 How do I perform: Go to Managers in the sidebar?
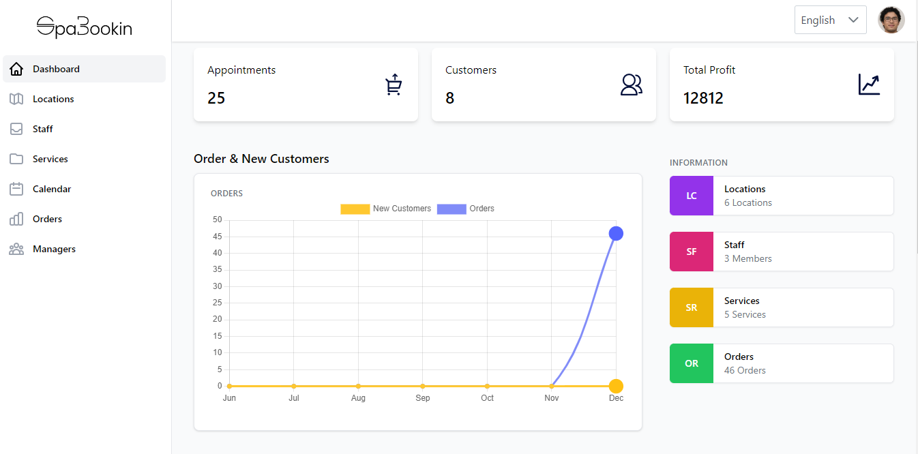point(54,249)
